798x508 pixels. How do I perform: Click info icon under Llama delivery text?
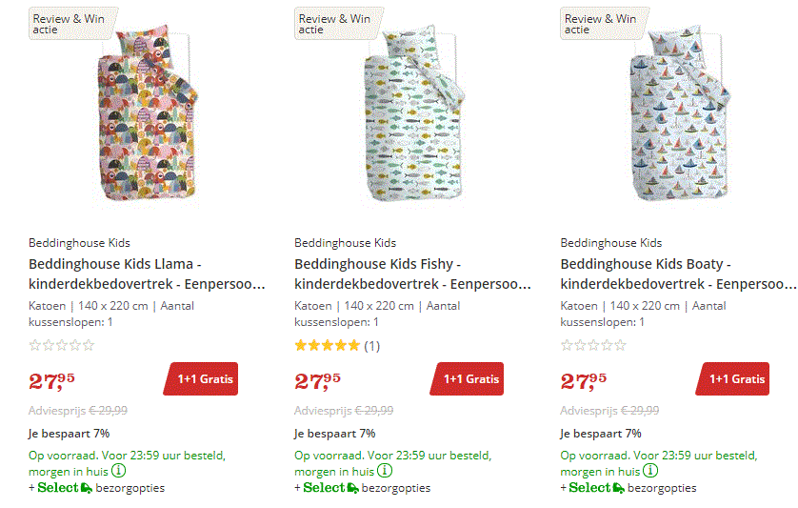119,471
